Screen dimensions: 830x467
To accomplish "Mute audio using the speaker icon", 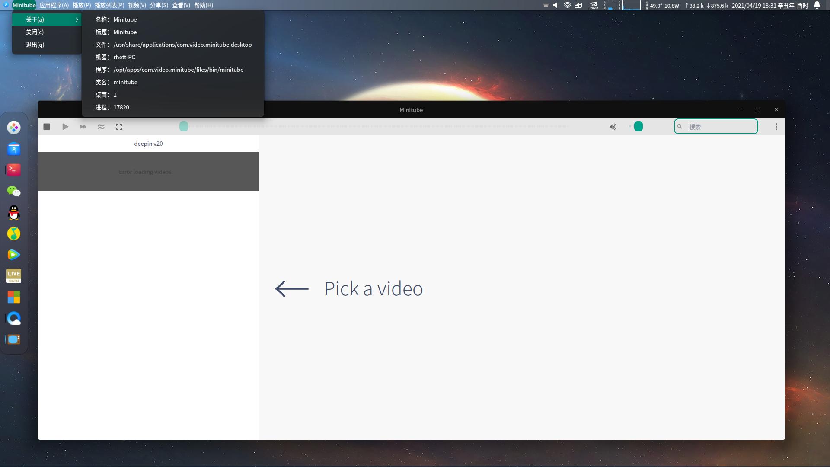I will point(613,127).
